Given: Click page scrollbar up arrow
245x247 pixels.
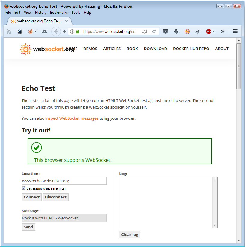Looking at the screenshot, I should pos(239,40).
